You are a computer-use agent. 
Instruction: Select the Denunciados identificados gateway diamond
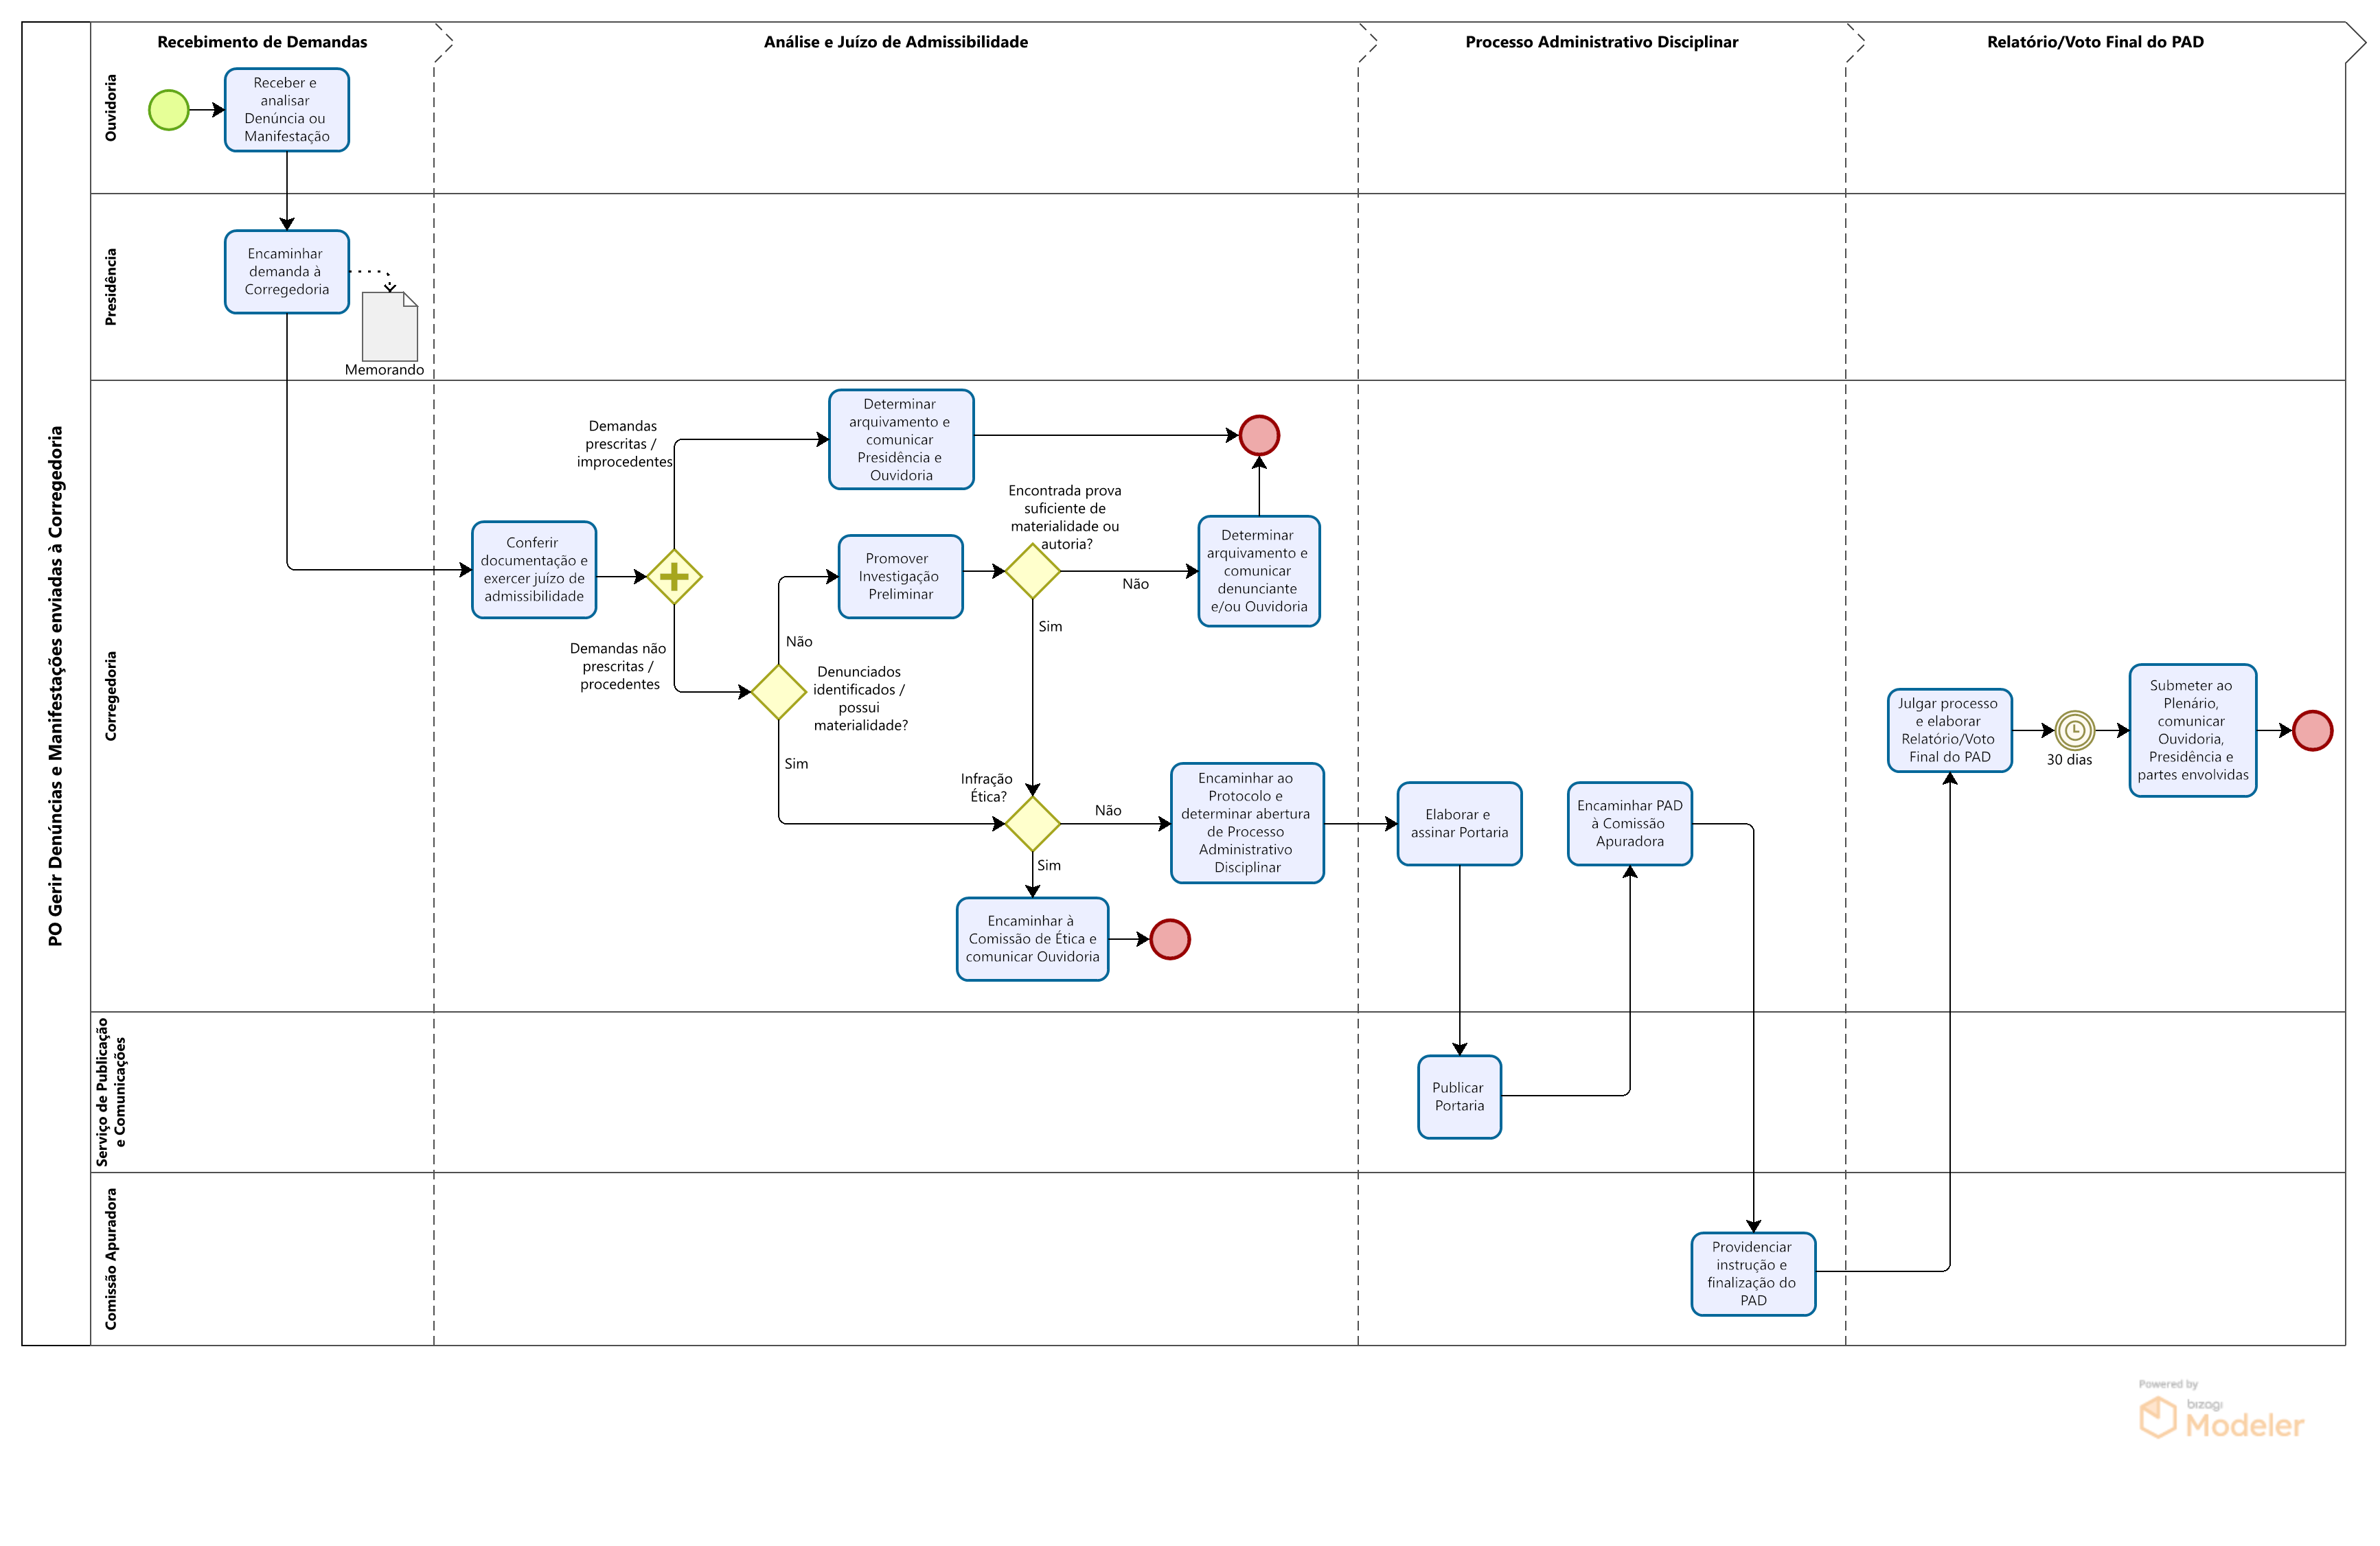coord(778,692)
